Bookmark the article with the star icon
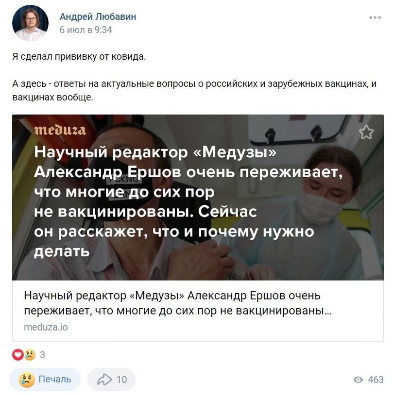 tap(366, 132)
